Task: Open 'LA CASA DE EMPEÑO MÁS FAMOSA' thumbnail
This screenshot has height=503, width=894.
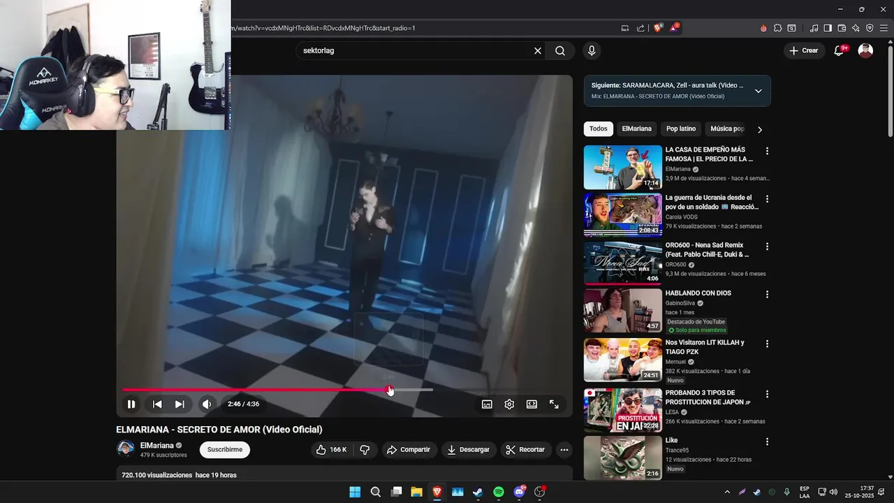Action: (x=623, y=167)
